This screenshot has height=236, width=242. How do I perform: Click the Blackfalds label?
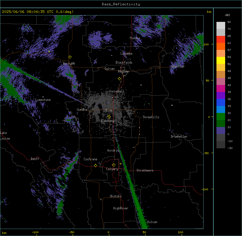[124, 63]
